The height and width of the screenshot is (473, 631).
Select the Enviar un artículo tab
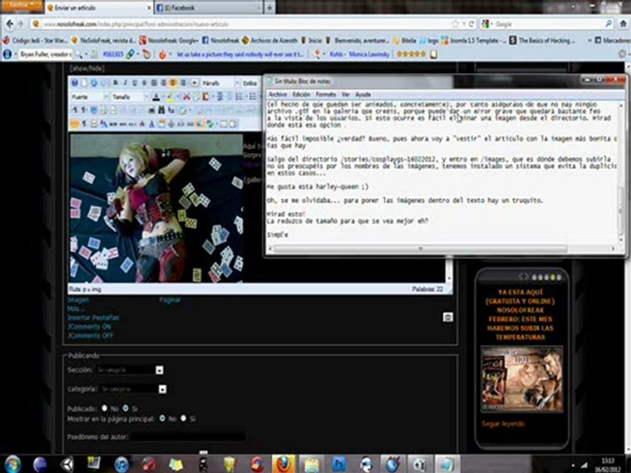pyautogui.click(x=99, y=8)
